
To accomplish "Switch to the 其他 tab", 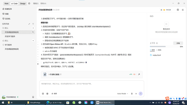I will tap(159, 50).
